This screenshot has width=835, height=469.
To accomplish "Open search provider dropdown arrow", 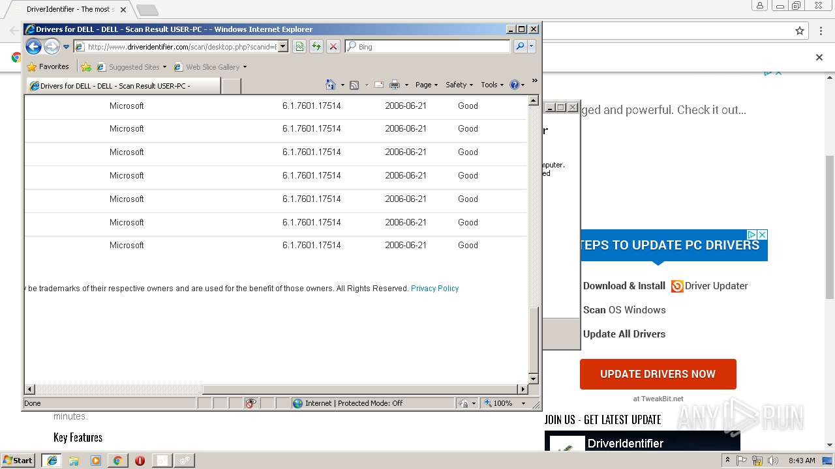I will [x=532, y=47].
